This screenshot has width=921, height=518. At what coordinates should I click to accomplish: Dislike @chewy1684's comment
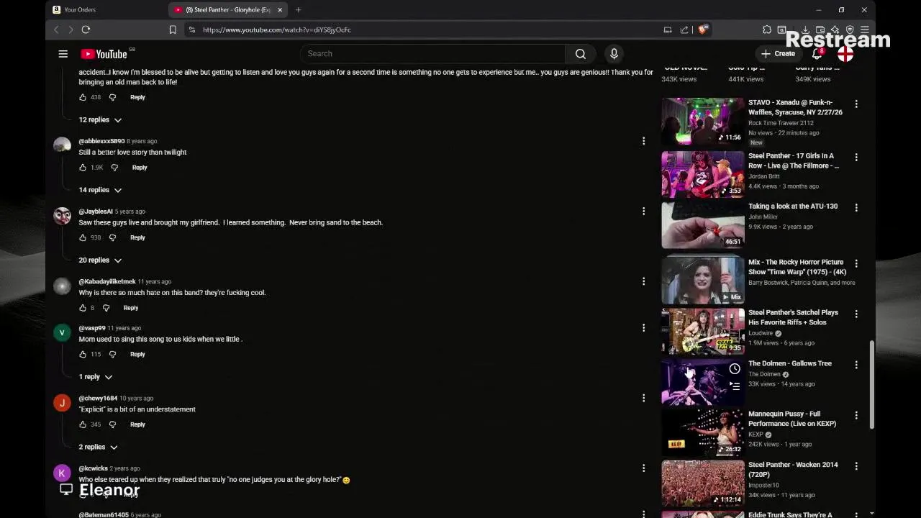click(112, 424)
